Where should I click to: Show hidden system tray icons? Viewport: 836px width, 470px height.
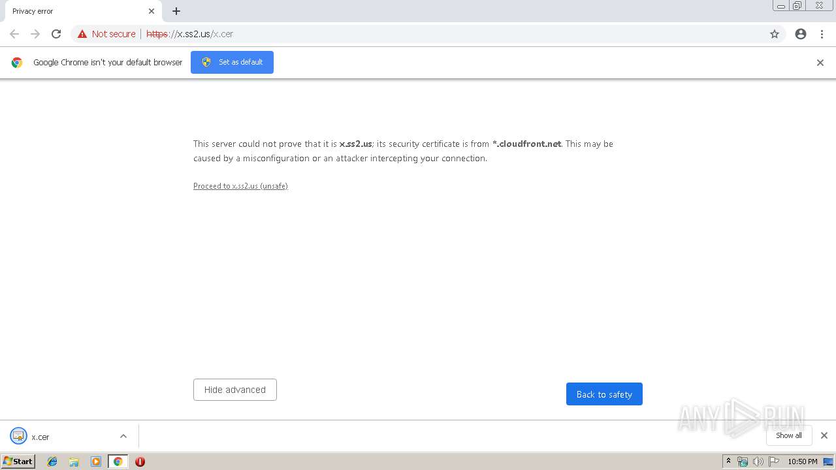[x=728, y=462]
